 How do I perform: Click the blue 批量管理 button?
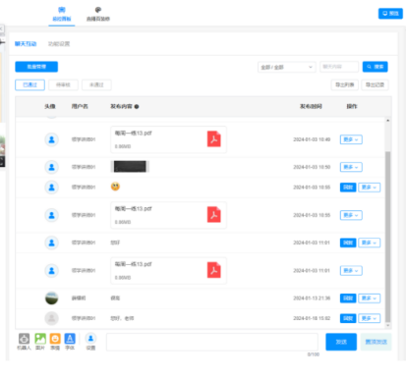point(36,67)
